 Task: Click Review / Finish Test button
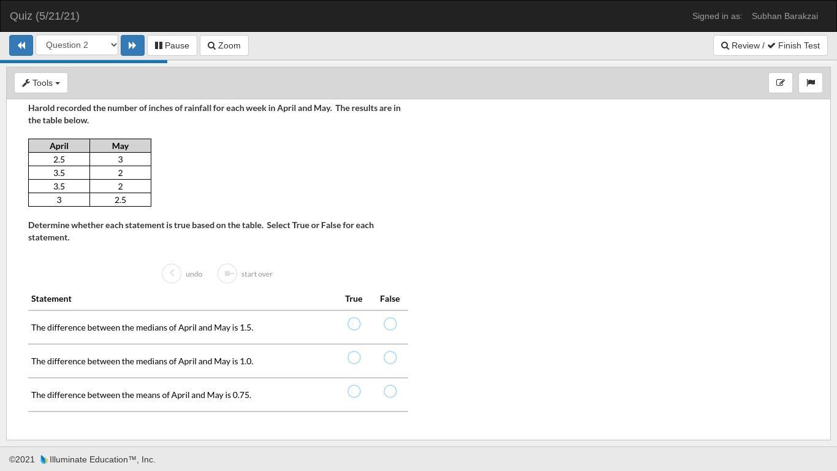coord(770,45)
